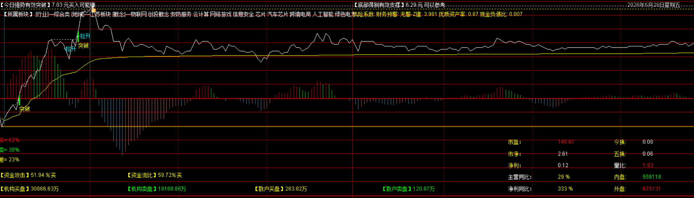Viewport: 694px width, 198px height.
Task: Select the 6.29 元 可以参考 support price
Action: [425, 5]
